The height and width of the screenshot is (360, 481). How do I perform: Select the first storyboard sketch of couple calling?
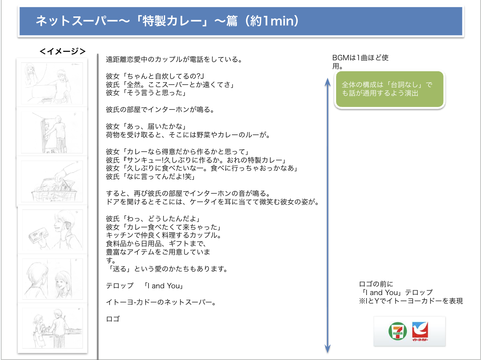52,83
